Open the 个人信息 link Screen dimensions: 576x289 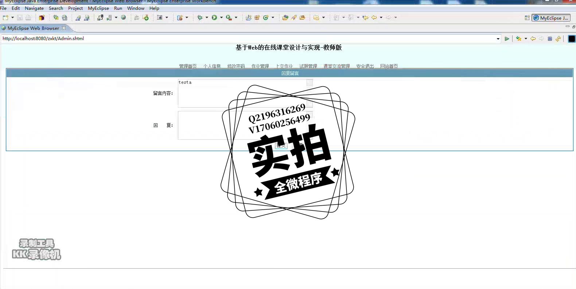pos(212,66)
